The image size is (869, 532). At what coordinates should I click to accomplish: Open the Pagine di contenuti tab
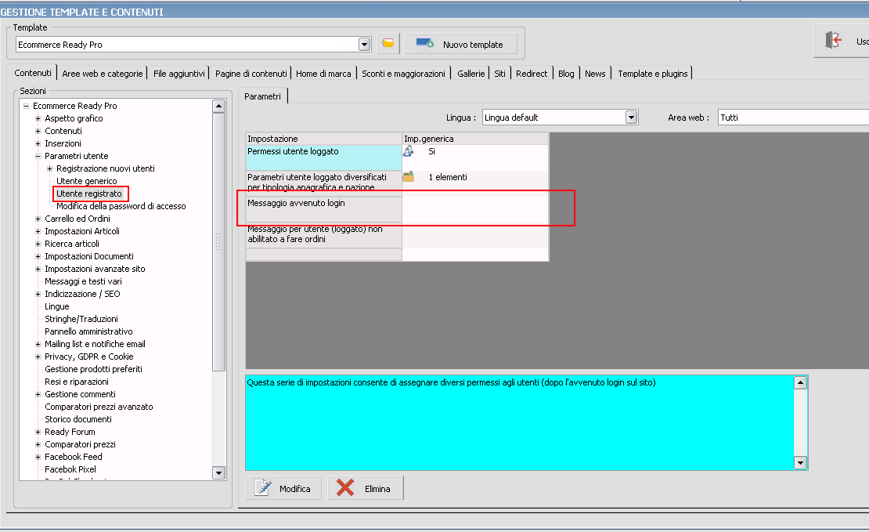click(x=251, y=73)
